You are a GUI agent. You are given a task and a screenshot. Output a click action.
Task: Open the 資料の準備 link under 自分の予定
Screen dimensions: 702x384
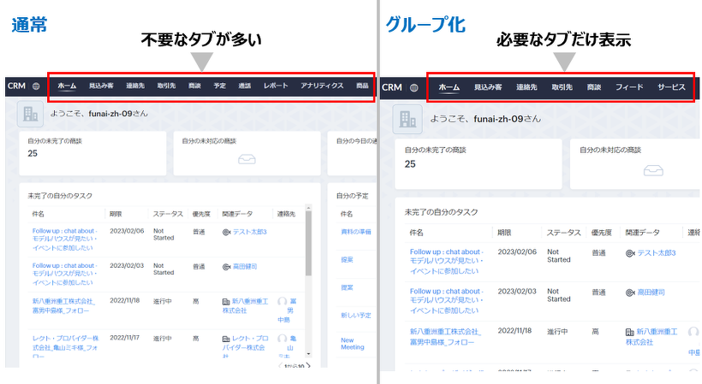354,231
